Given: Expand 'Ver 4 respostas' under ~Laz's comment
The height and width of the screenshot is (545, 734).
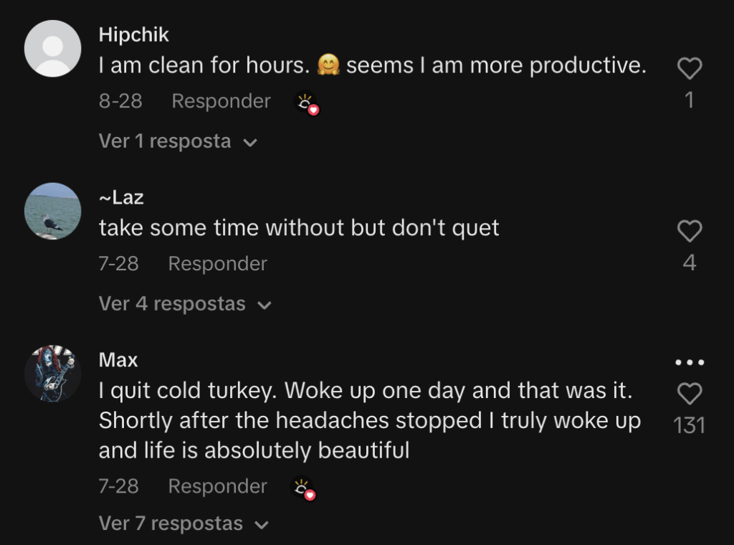Looking at the screenshot, I should pyautogui.click(x=185, y=304).
